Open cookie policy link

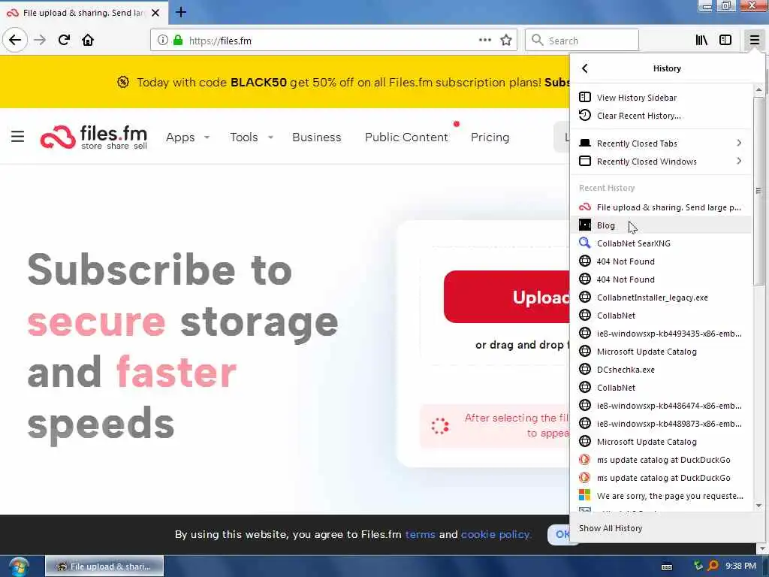(x=496, y=534)
